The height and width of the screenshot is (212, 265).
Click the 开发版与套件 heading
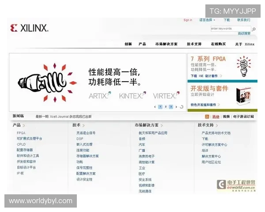click(209, 88)
